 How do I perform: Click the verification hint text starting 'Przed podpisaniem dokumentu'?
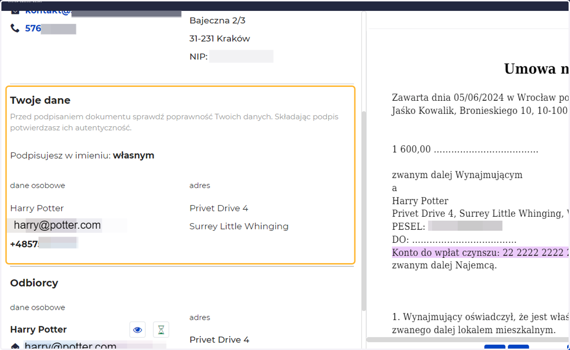click(174, 122)
